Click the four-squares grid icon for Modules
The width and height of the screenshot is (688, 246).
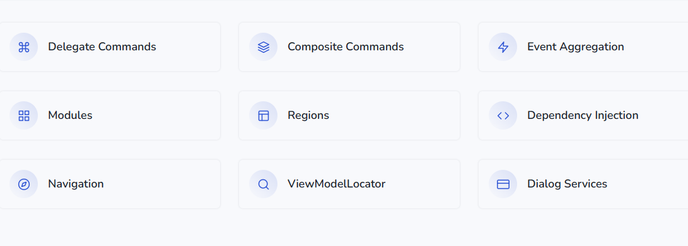pos(24,116)
